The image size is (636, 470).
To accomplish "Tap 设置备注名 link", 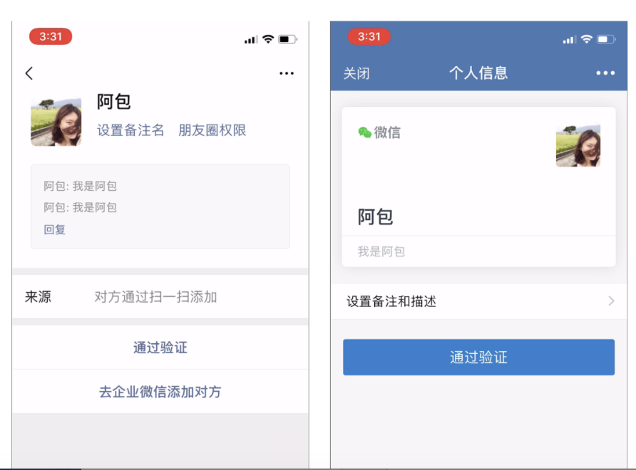I will pyautogui.click(x=130, y=130).
